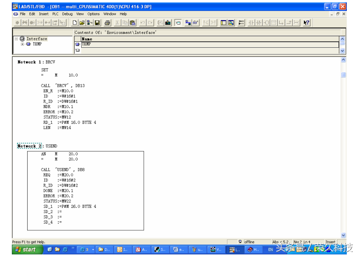Open the Debug menu

pos(67,14)
